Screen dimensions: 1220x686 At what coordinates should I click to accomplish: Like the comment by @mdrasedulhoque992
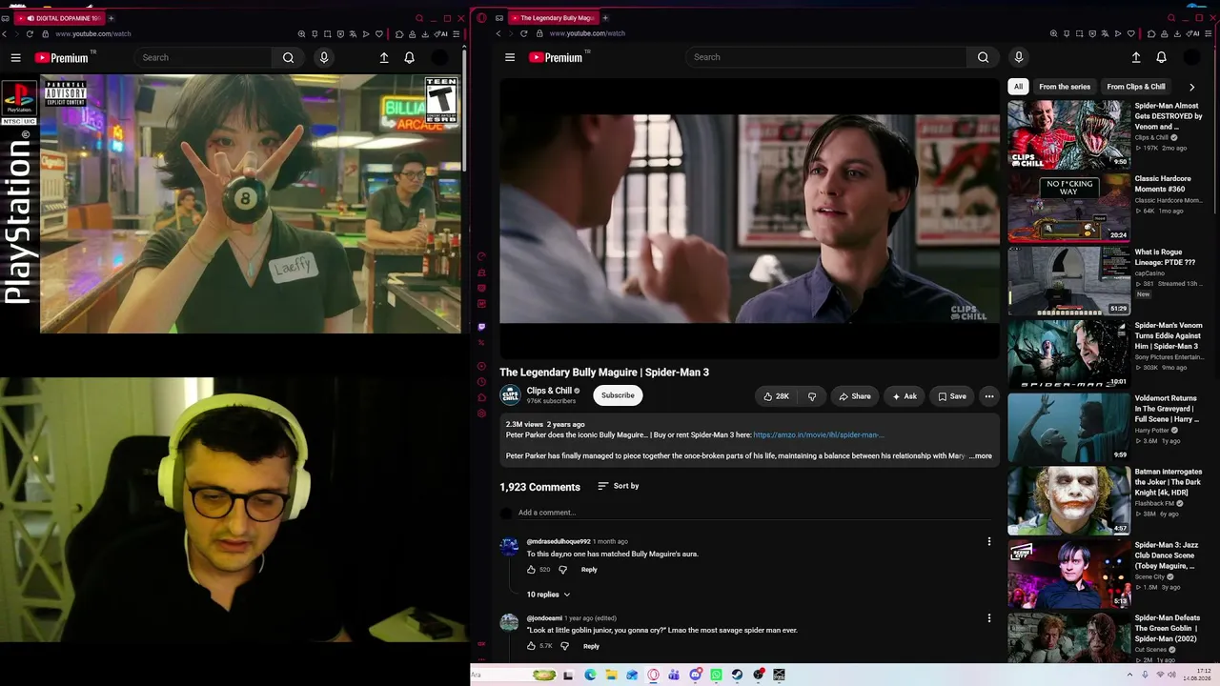pos(531,570)
